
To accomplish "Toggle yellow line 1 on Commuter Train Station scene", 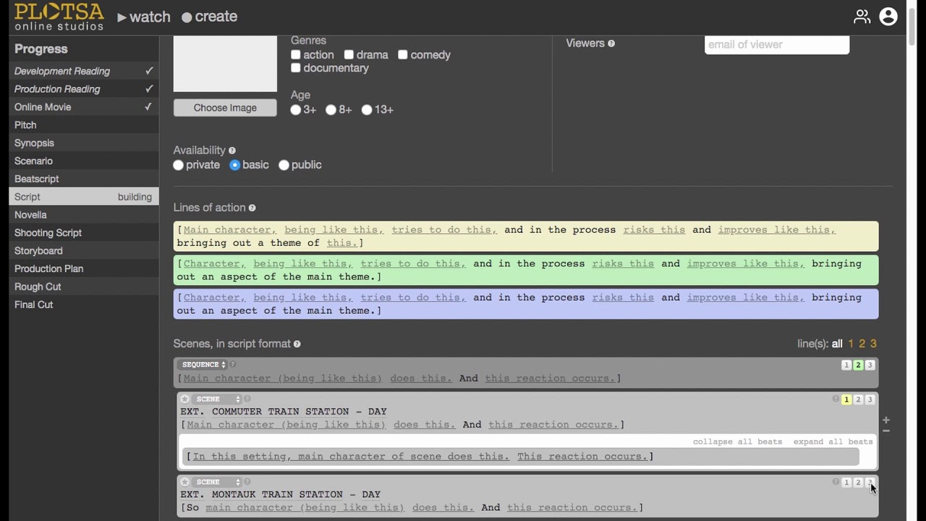I will point(846,399).
